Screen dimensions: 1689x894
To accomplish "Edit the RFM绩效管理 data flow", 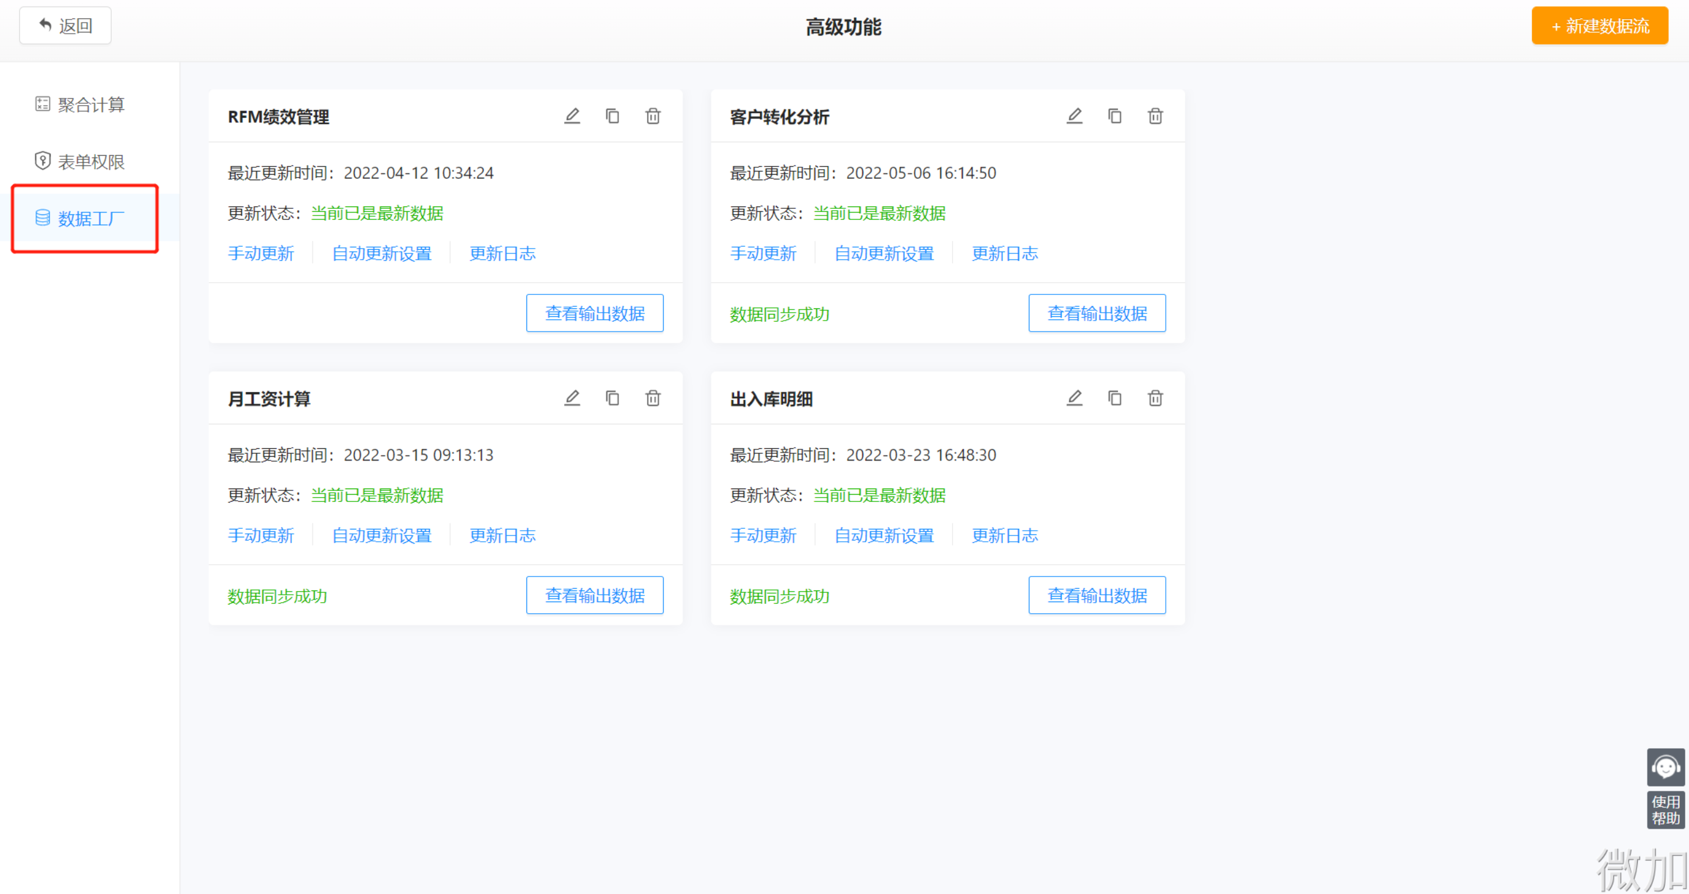I will [572, 116].
